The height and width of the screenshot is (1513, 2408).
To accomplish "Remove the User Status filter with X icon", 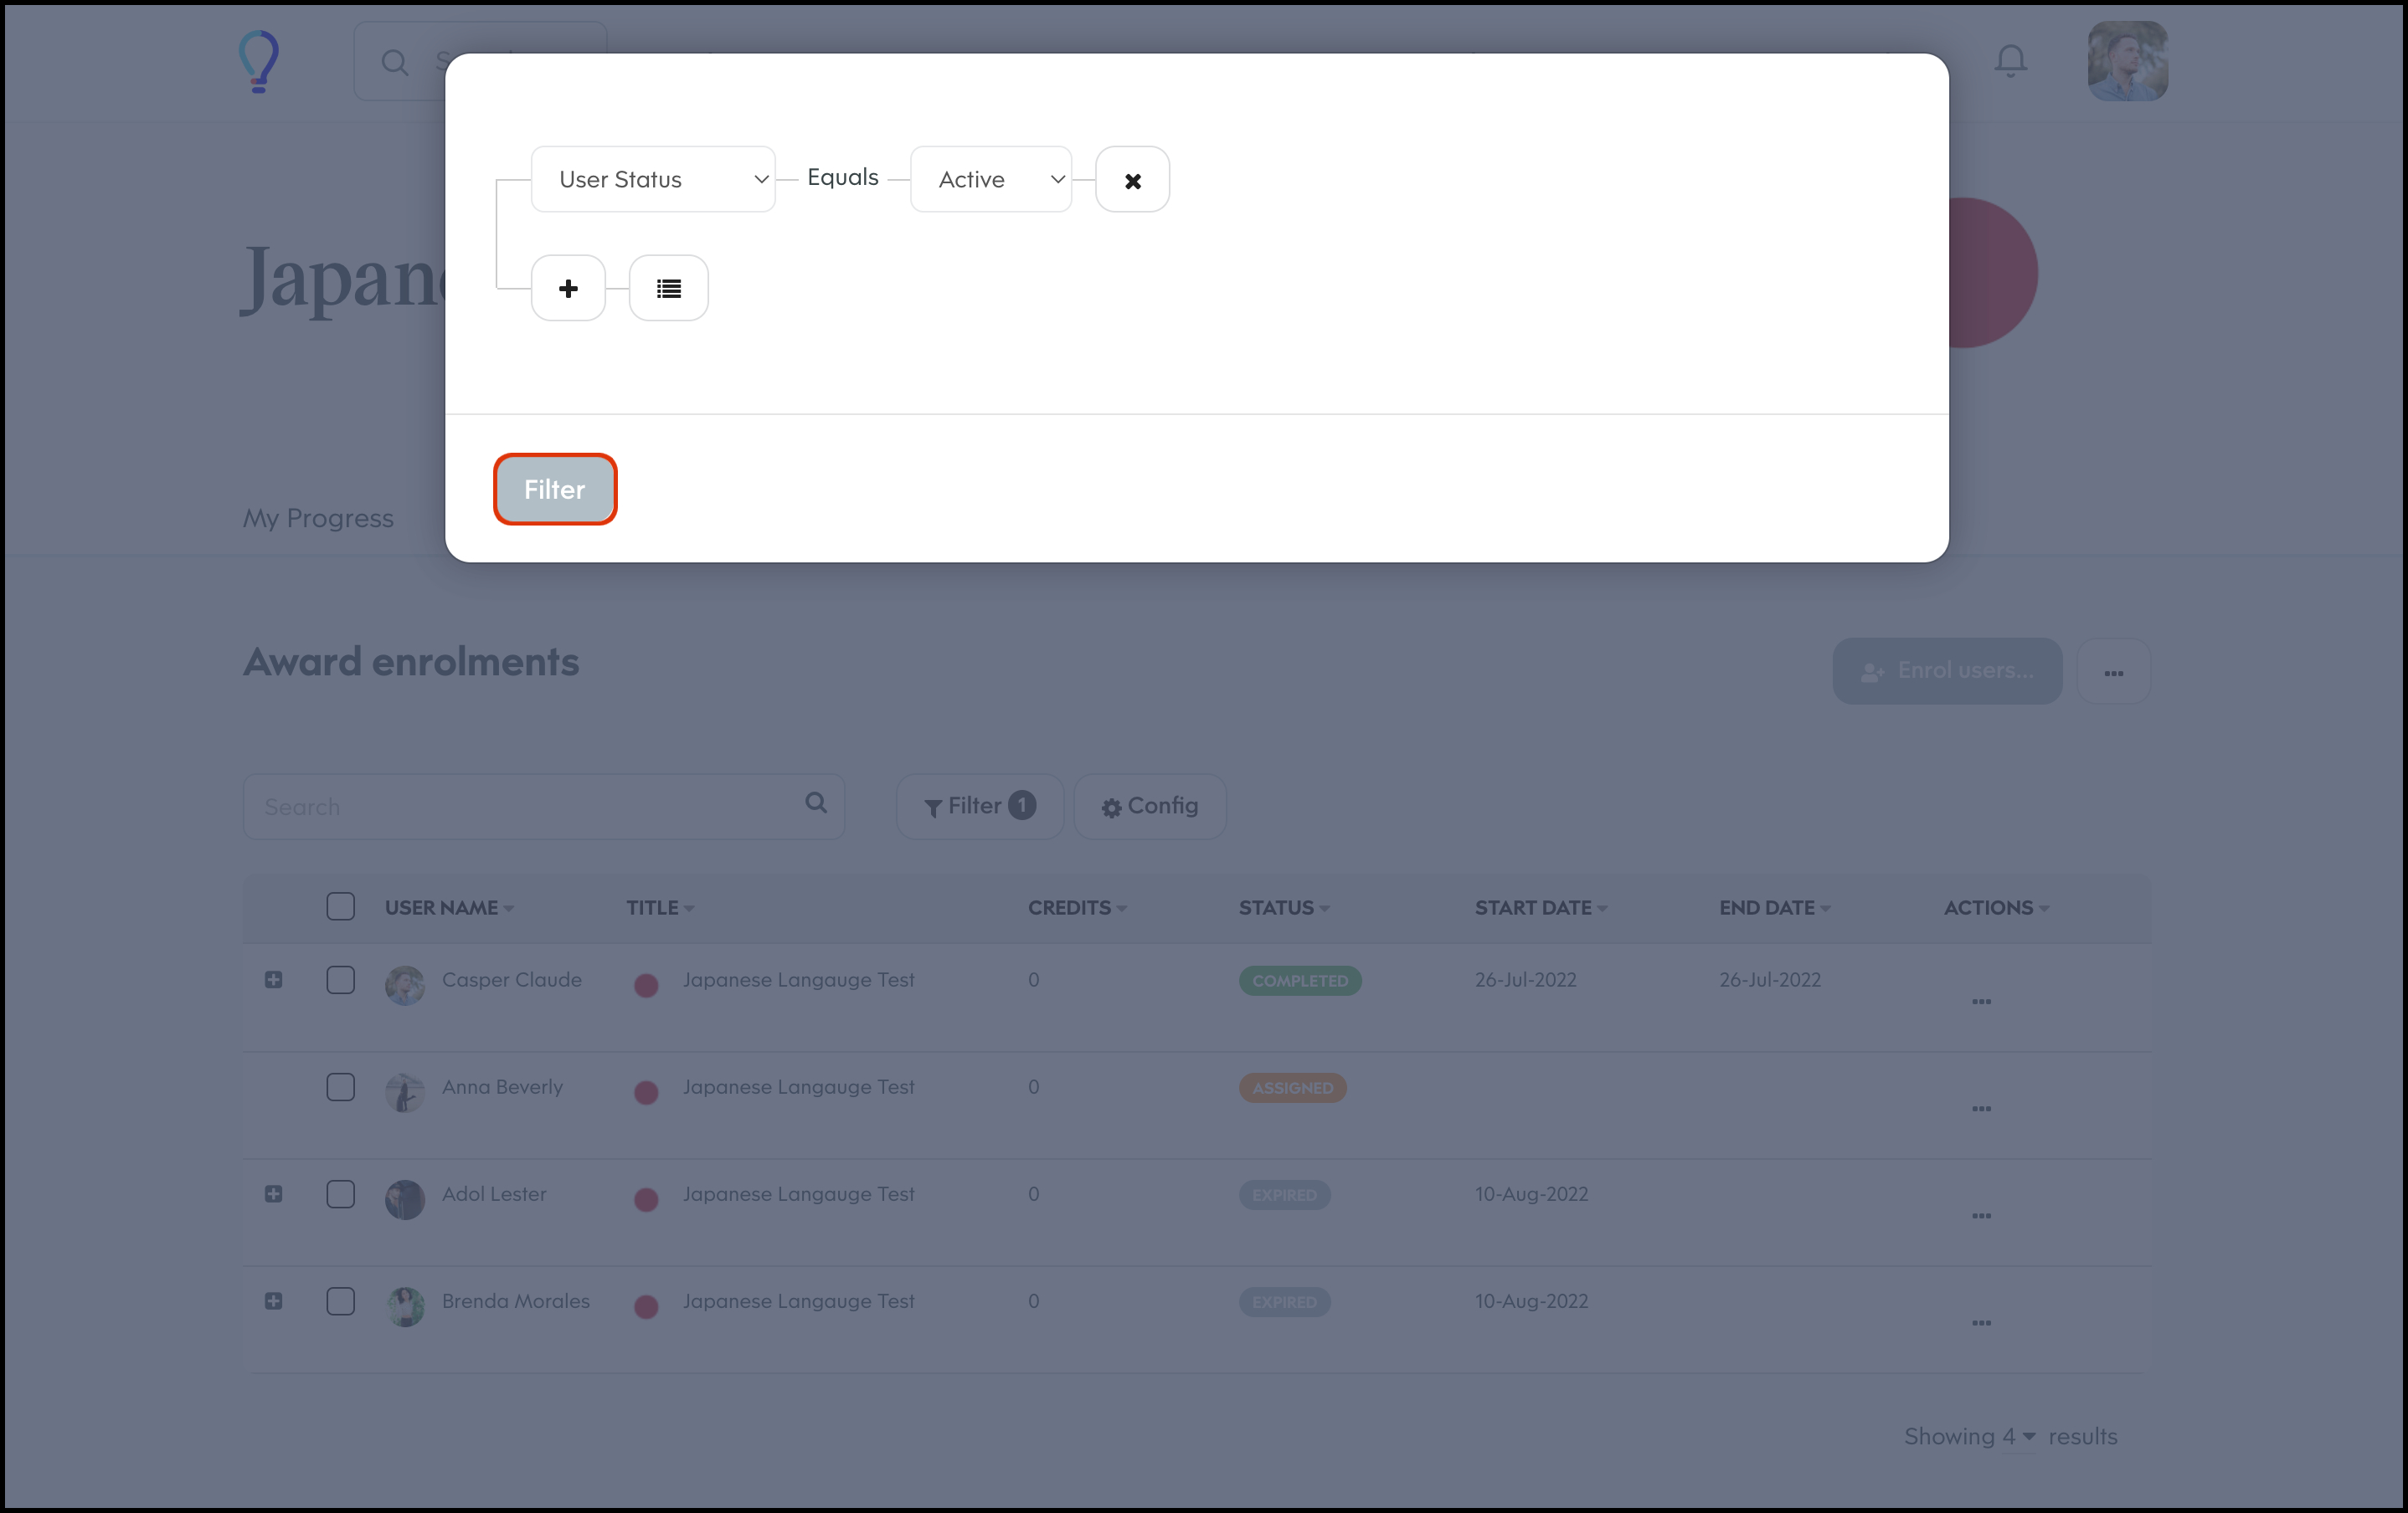I will pyautogui.click(x=1132, y=181).
